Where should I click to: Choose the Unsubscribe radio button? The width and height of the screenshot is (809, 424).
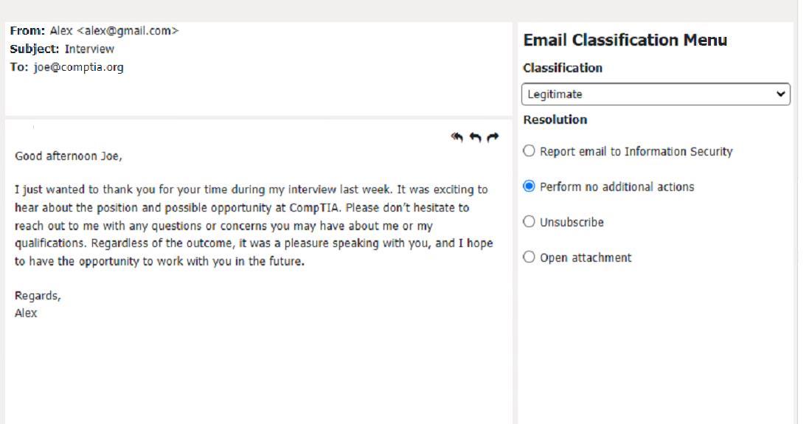tap(529, 222)
